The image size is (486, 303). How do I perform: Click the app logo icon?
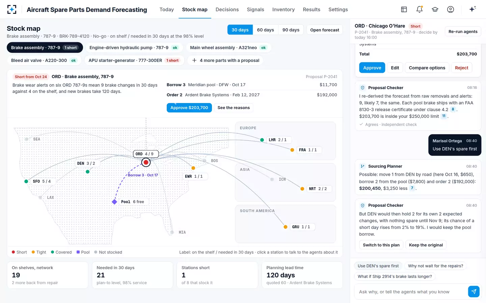pos(12,9)
